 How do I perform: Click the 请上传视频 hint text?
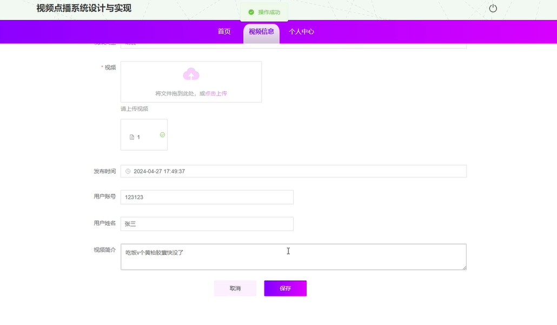coord(134,109)
